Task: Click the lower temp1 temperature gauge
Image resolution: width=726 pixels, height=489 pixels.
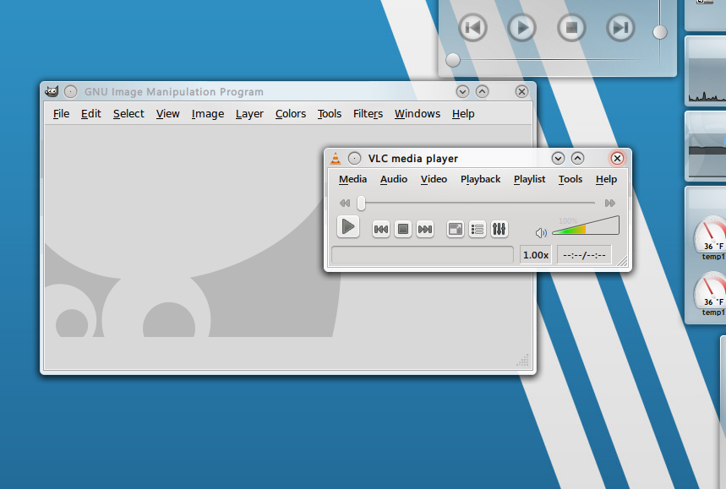Action: pyautogui.click(x=709, y=294)
